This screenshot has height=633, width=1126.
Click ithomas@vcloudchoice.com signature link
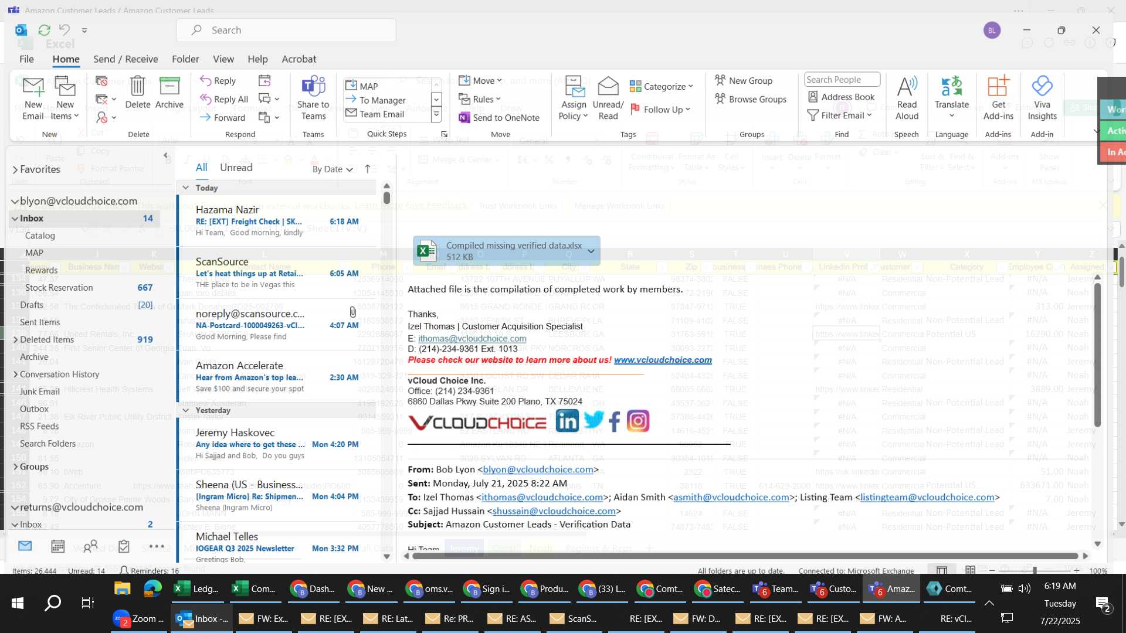pyautogui.click(x=472, y=338)
